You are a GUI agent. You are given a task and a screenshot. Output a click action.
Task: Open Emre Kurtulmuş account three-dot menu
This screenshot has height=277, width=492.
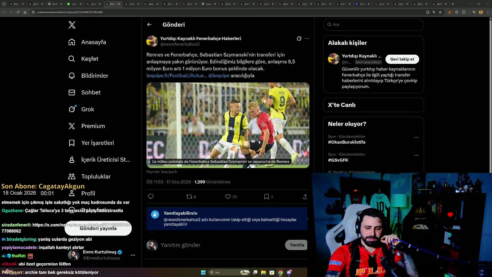click(133, 255)
